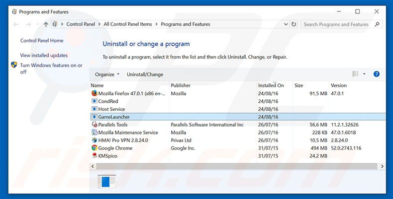Click the Programs and Features breadcrumb

tap(186, 24)
